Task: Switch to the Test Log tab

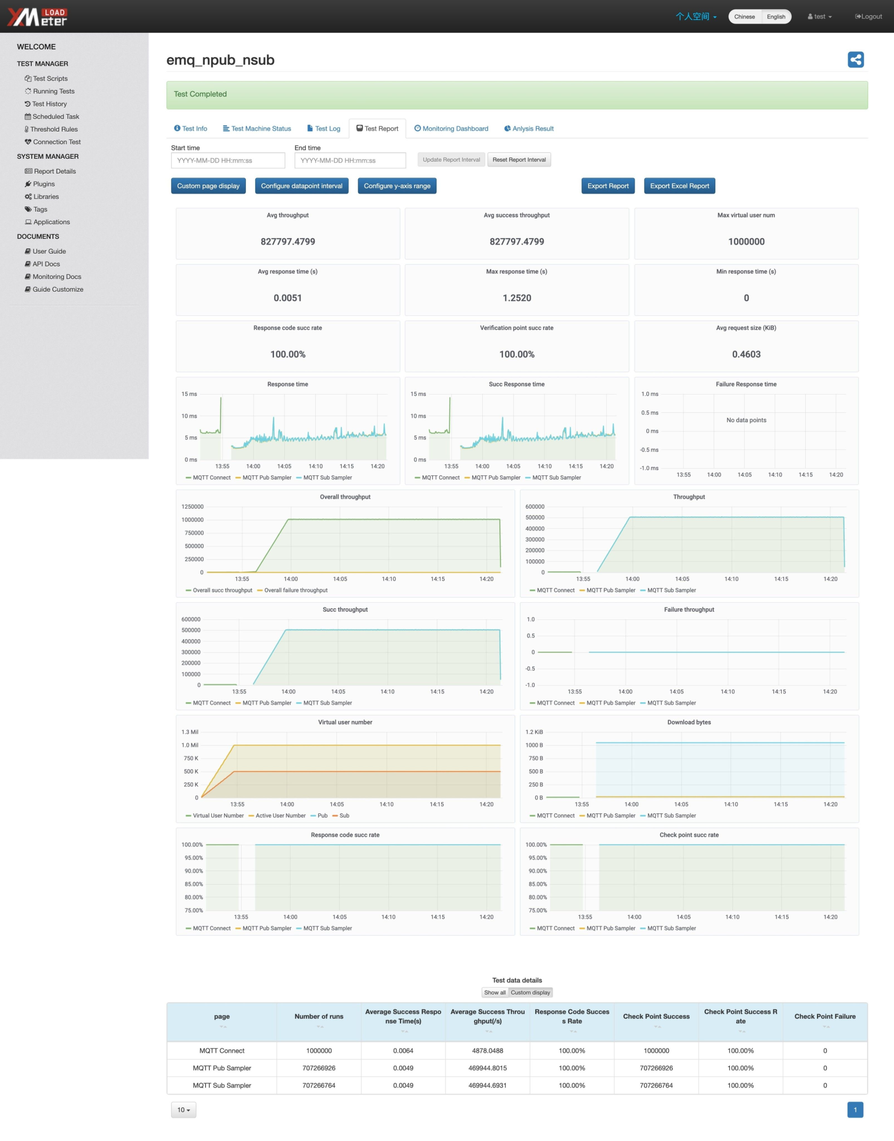Action: point(323,128)
